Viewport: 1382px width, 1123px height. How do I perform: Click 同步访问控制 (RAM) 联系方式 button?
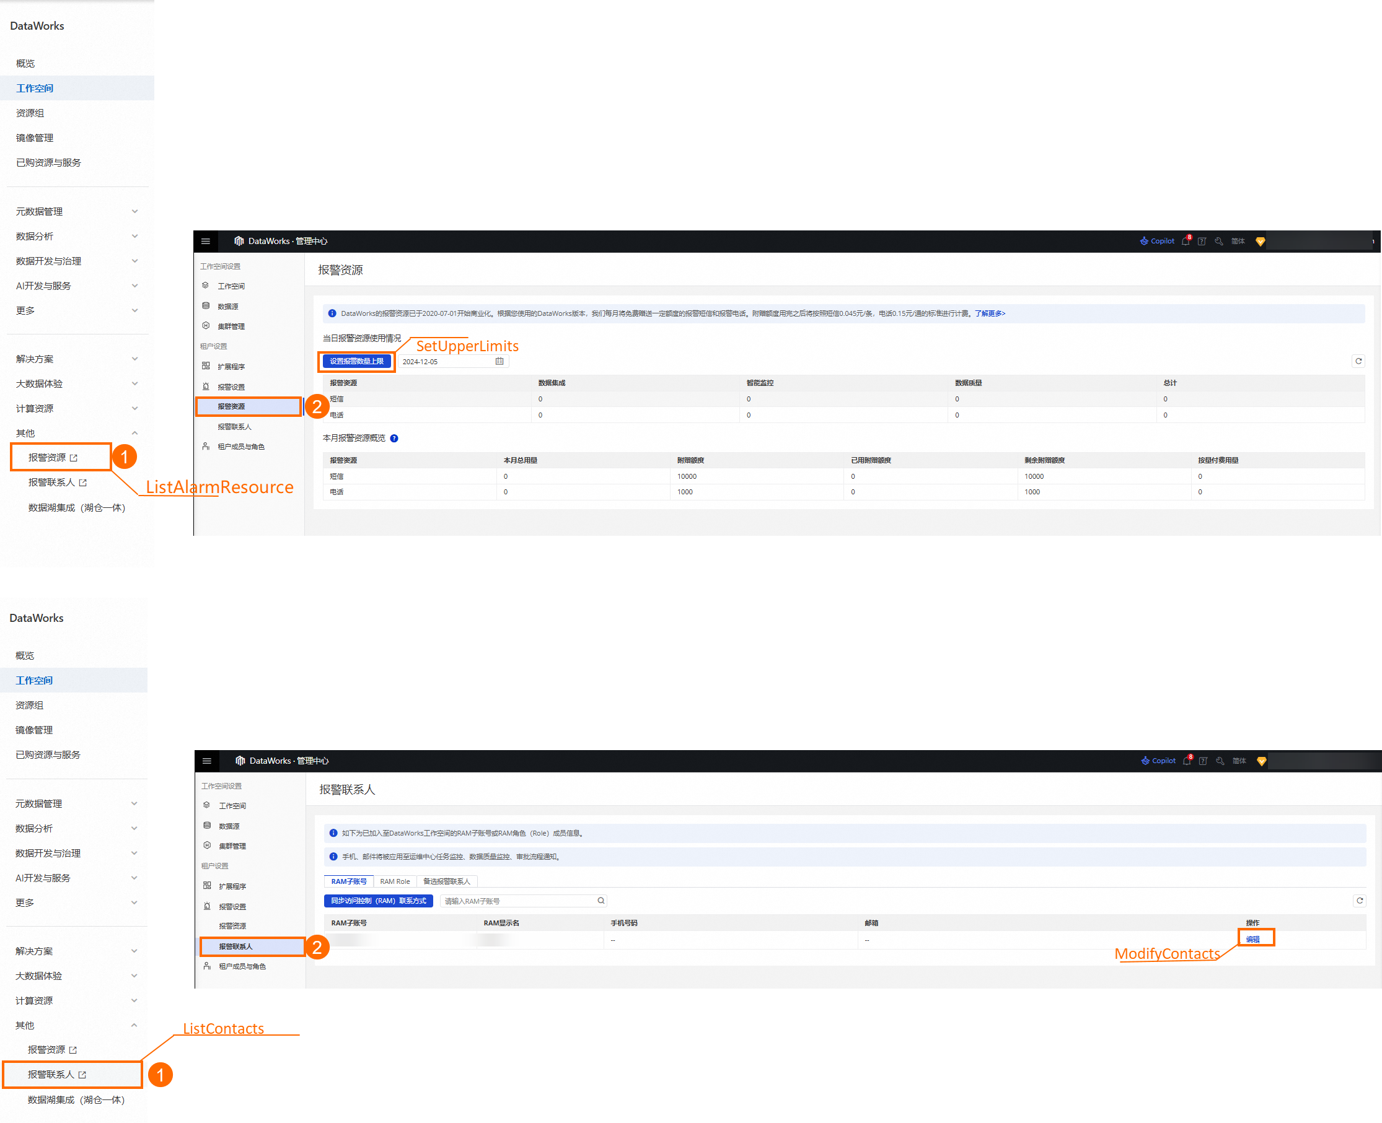click(x=379, y=901)
